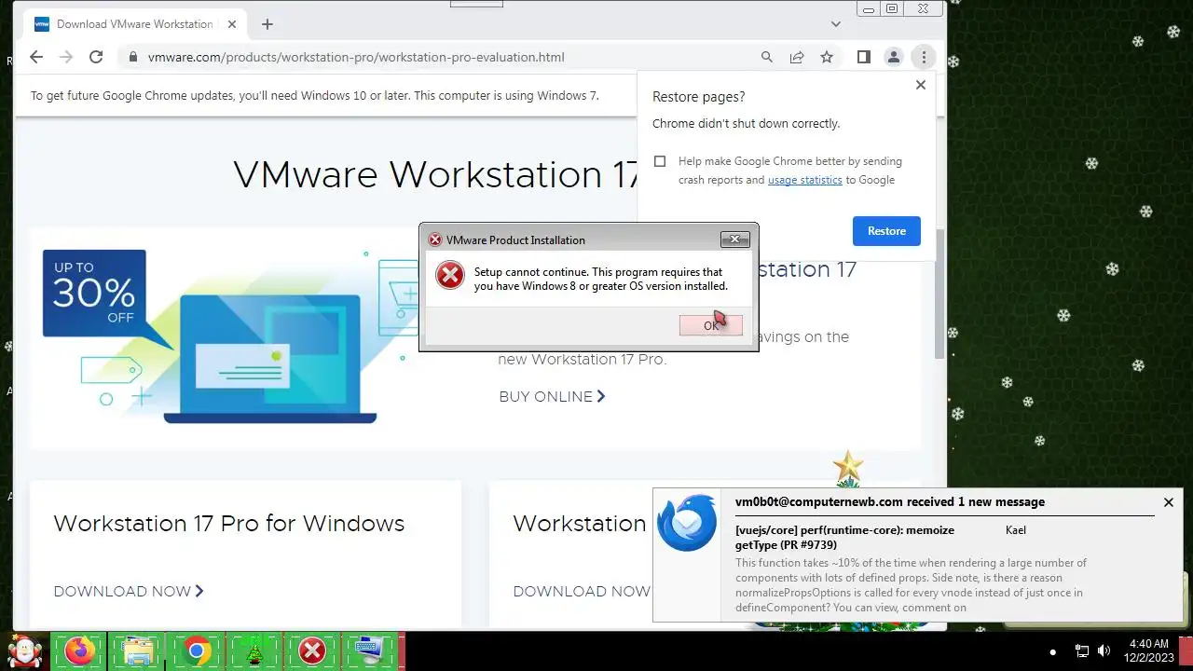Show hidden tray icons dot

click(x=1053, y=651)
